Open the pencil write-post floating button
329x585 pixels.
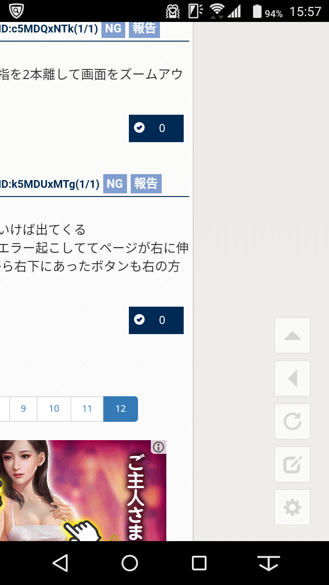(x=292, y=464)
